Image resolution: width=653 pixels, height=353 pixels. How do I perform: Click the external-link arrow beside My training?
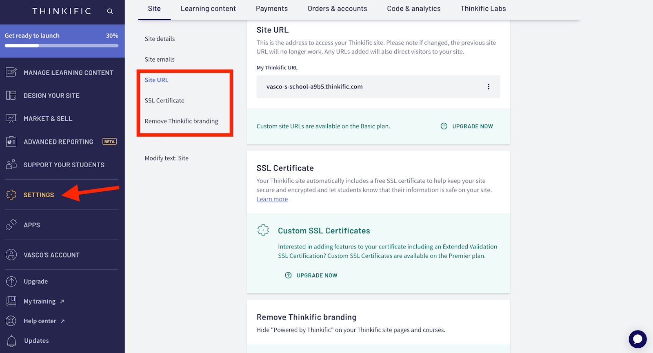[62, 302]
